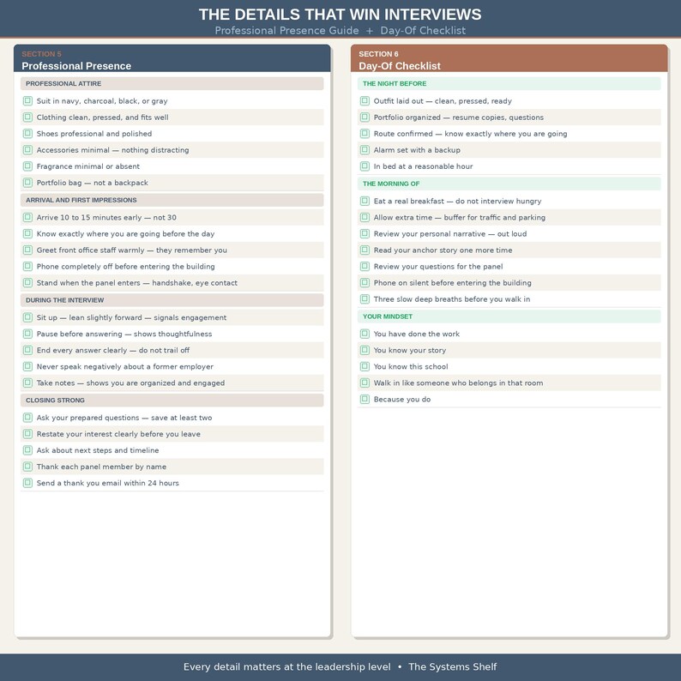The width and height of the screenshot is (681, 681).
Task: Select the 'DURING THE INTERVIEW' heading
Action: (64, 300)
